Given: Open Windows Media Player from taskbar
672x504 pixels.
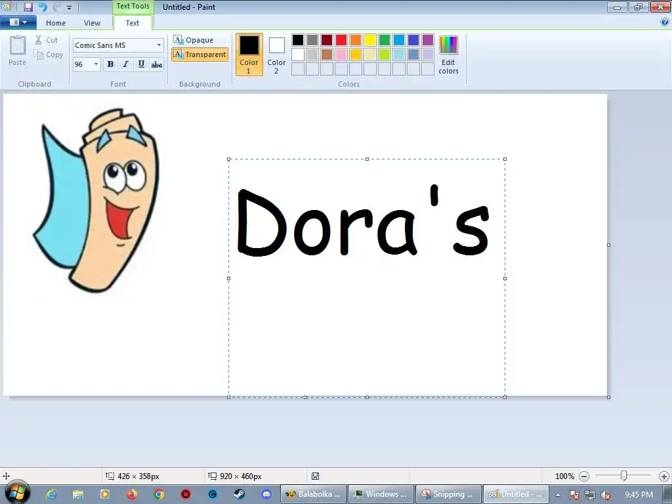Looking at the screenshot, I should point(104,494).
